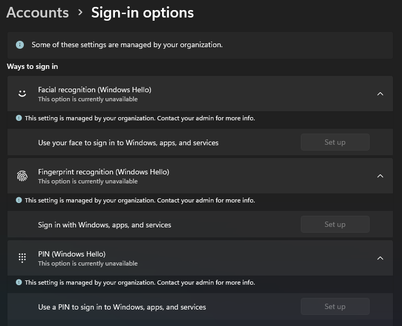Click info icon under Fingerprint recognition
The image size is (402, 326).
tap(19, 200)
